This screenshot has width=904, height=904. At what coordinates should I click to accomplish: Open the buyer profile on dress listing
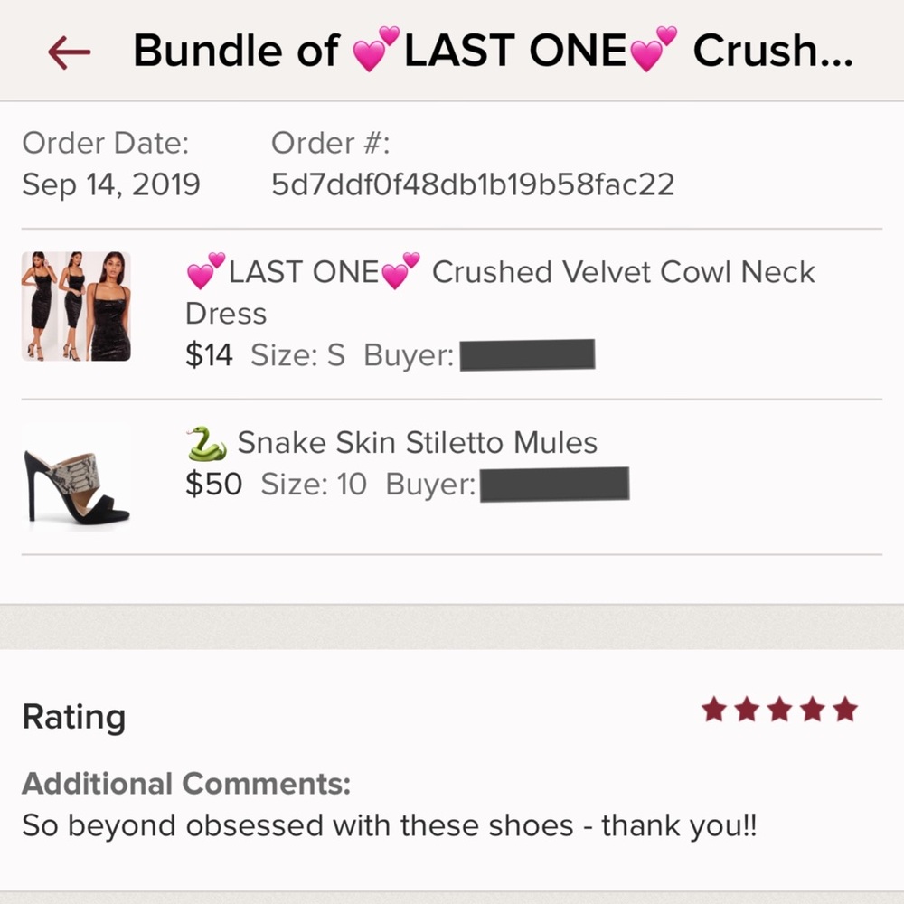tap(527, 355)
